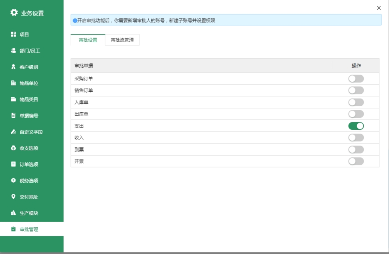This screenshot has height=254, width=389.
Task: Enable approval toggle for 采购订单
Action: tap(356, 79)
